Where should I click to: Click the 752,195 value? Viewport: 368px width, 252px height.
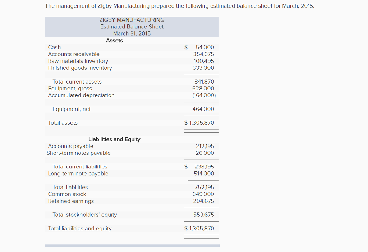[204, 187]
